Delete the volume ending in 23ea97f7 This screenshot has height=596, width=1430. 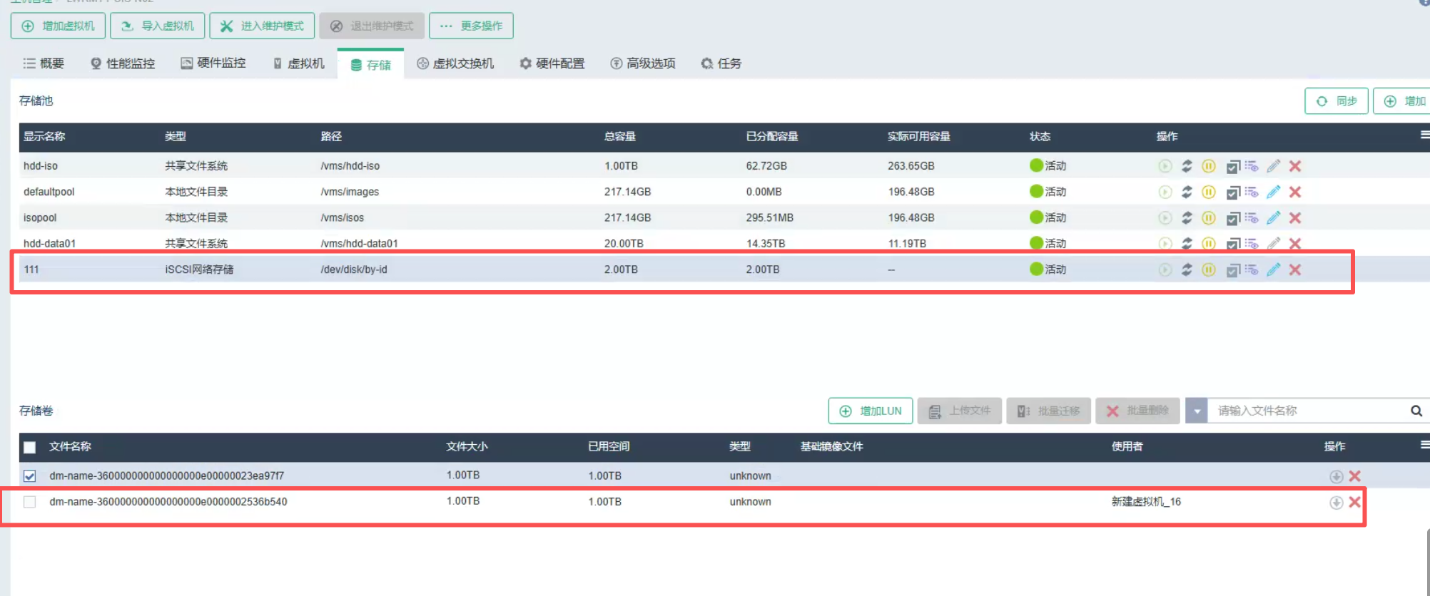1354,476
